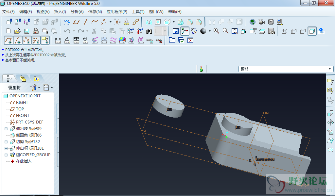Open the 工具(T) menu
The height and width of the screenshot is (196, 335).
click(138, 12)
